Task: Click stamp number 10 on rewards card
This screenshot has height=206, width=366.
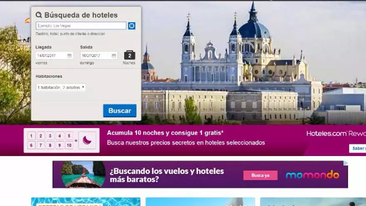Action: pyautogui.click(x=69, y=145)
